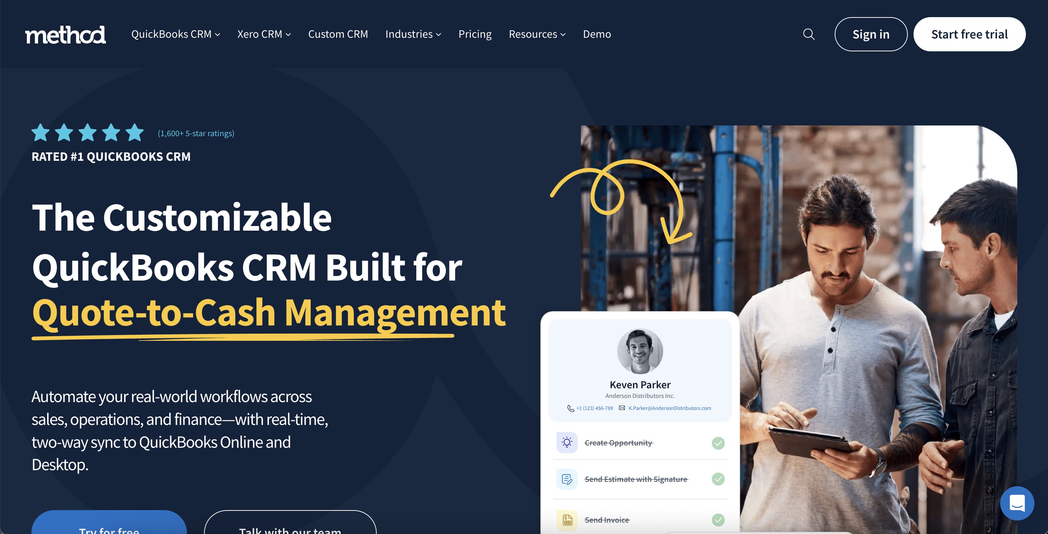Image resolution: width=1048 pixels, height=534 pixels.
Task: Click the Keven Parker name
Action: click(640, 385)
